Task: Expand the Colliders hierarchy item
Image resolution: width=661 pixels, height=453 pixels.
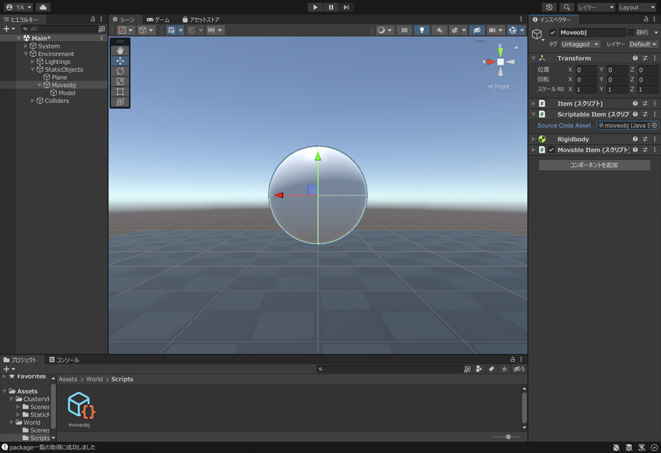Action: click(33, 101)
